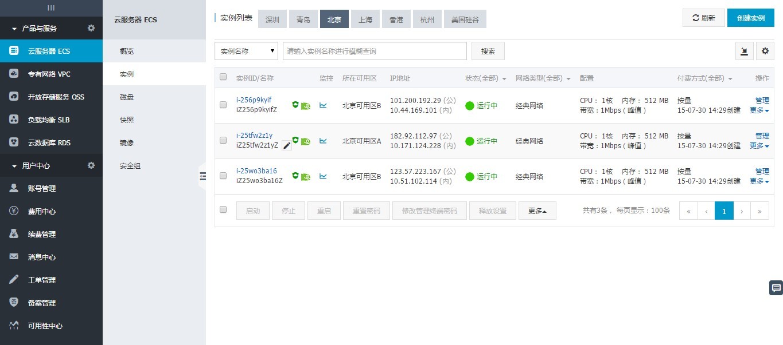Open 安全组 in the ECS menu
Image resolution: width=783 pixels, height=345 pixels.
click(130, 166)
